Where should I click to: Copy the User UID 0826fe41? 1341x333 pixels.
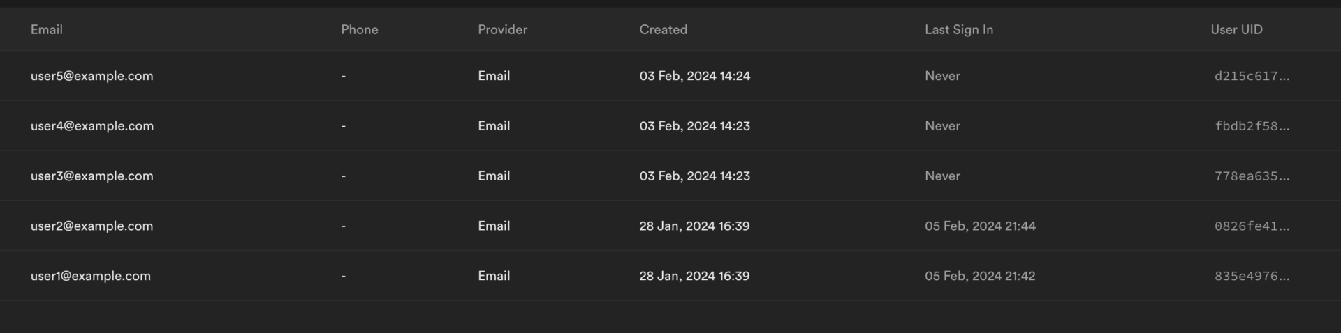pos(1252,226)
